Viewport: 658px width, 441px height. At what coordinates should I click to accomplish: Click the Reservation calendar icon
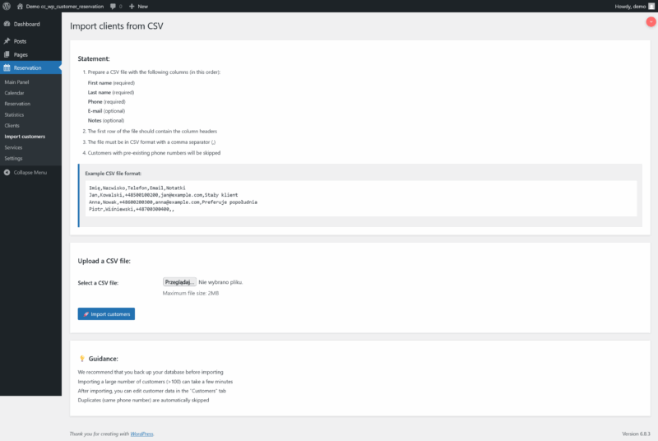point(7,67)
